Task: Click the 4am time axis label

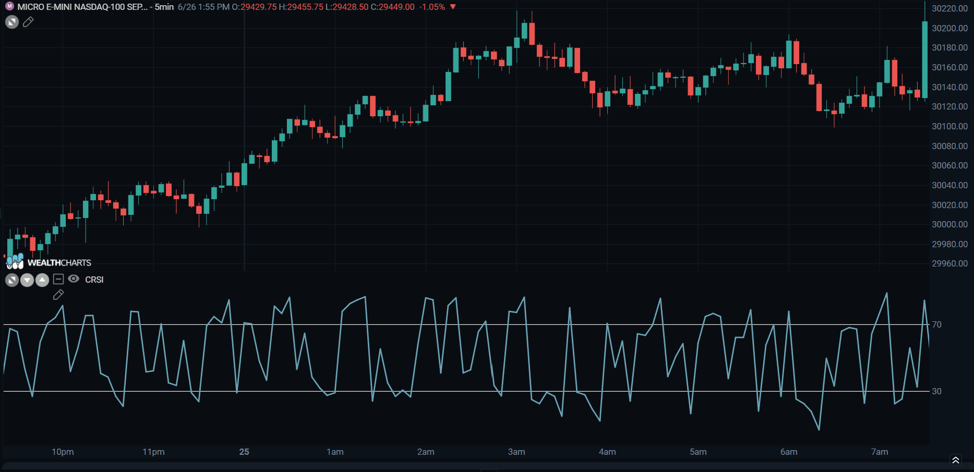Action: (607, 452)
